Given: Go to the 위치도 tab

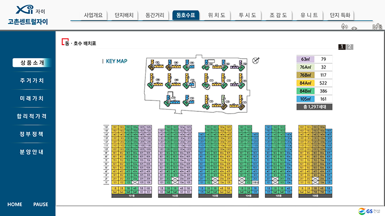Looking at the screenshot, I should (x=216, y=15).
